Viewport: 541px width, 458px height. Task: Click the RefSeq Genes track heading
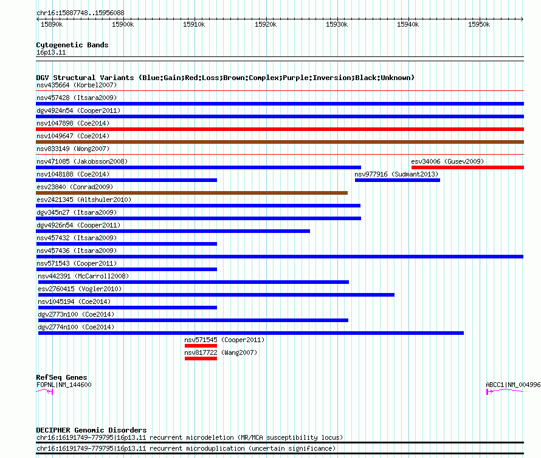tap(61, 377)
